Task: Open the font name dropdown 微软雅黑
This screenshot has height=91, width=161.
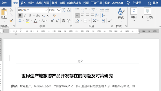Action: (46, 10)
